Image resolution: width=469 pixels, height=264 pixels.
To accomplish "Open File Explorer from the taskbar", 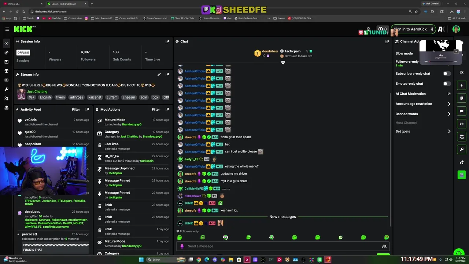I will pyautogui.click(x=231, y=260).
